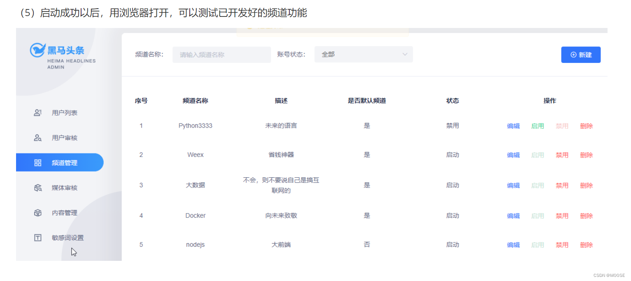Click the 频道管理 grid icon
This screenshot has width=631, height=281.
pyautogui.click(x=37, y=163)
